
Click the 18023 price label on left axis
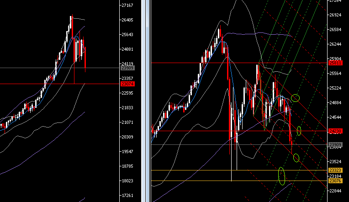pyautogui.click(x=127, y=181)
